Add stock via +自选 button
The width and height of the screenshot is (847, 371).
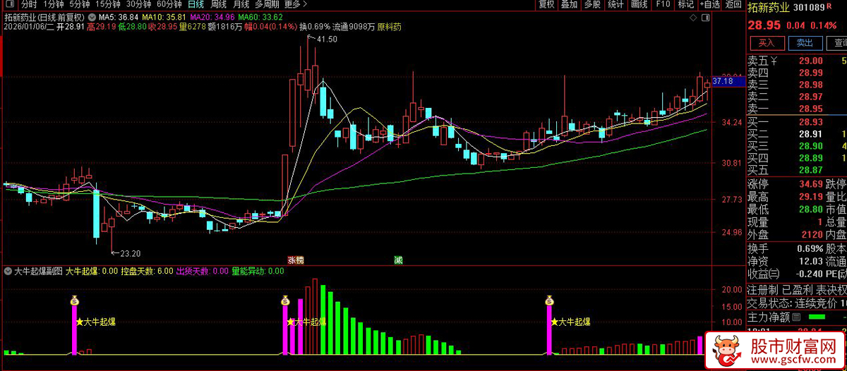click(x=710, y=4)
